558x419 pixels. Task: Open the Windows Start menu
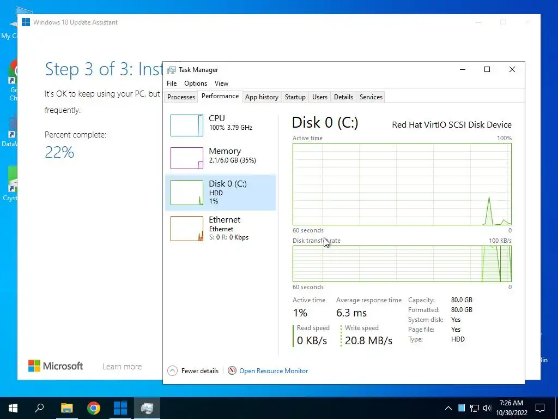13,408
